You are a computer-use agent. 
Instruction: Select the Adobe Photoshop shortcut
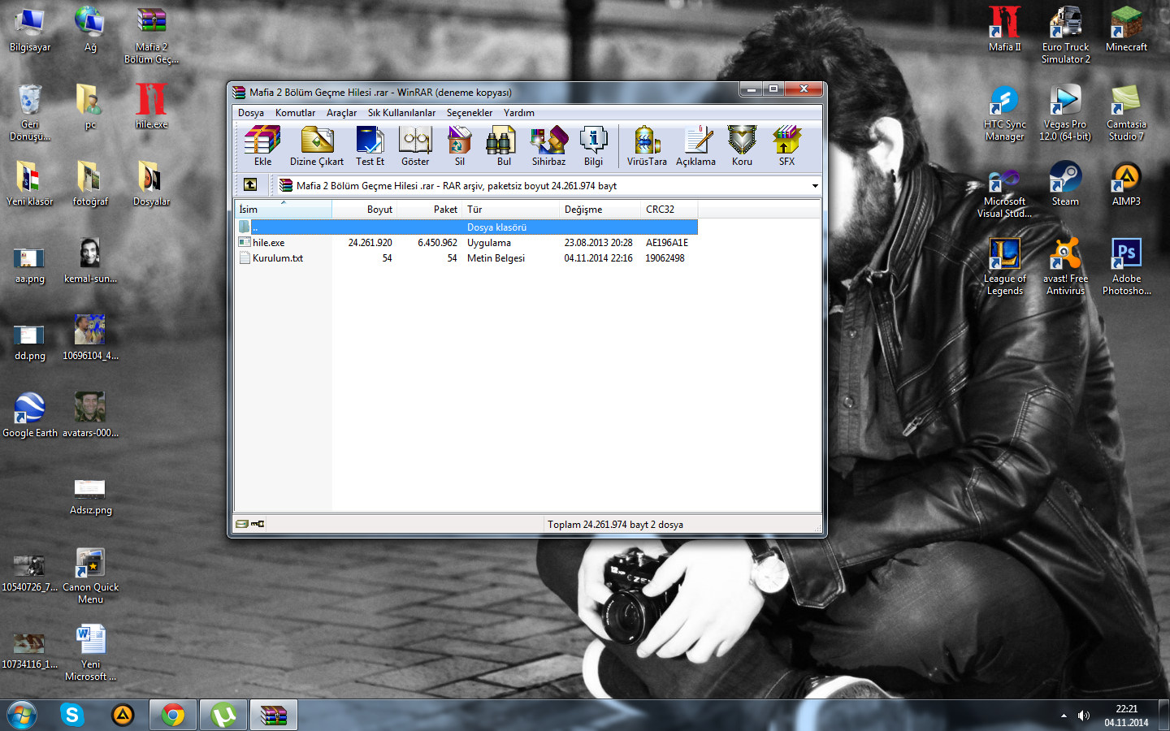[1126, 266]
